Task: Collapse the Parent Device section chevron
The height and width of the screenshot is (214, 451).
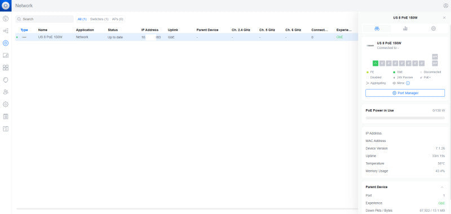Action: coord(442,188)
